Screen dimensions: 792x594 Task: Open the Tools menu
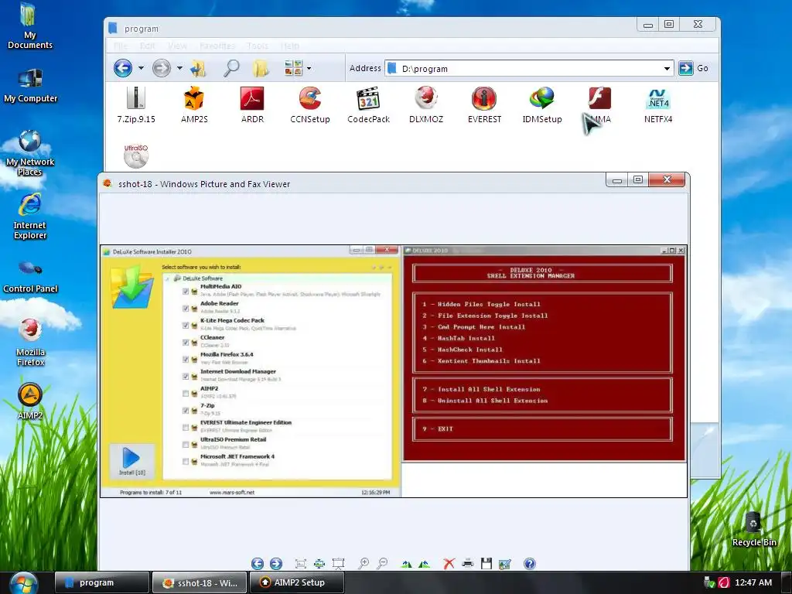pyautogui.click(x=258, y=46)
